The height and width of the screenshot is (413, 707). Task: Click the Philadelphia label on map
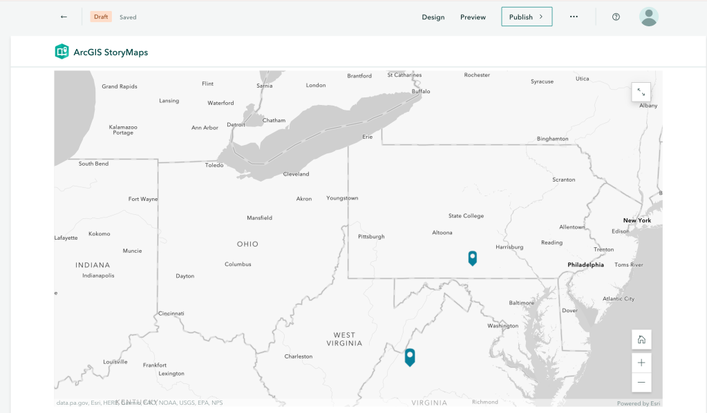(585, 265)
